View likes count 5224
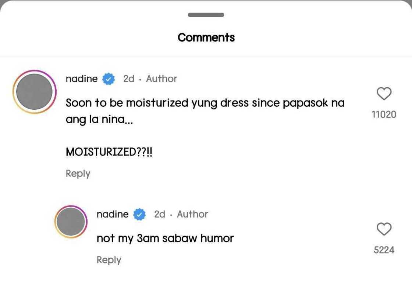Image resolution: width=412 pixels, height=284 pixels. point(384,250)
